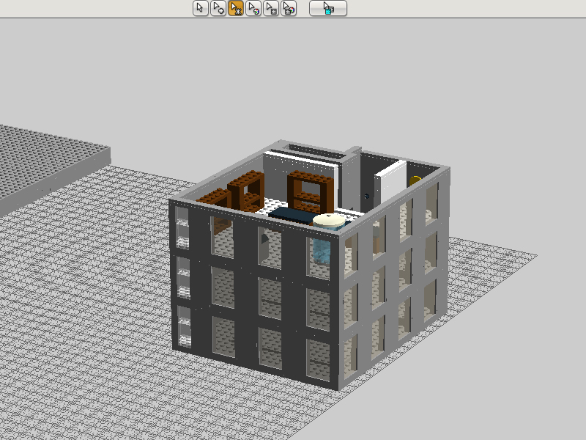Click the low brown brick at the far left
The height and width of the screenshot is (440, 586).
214,198
